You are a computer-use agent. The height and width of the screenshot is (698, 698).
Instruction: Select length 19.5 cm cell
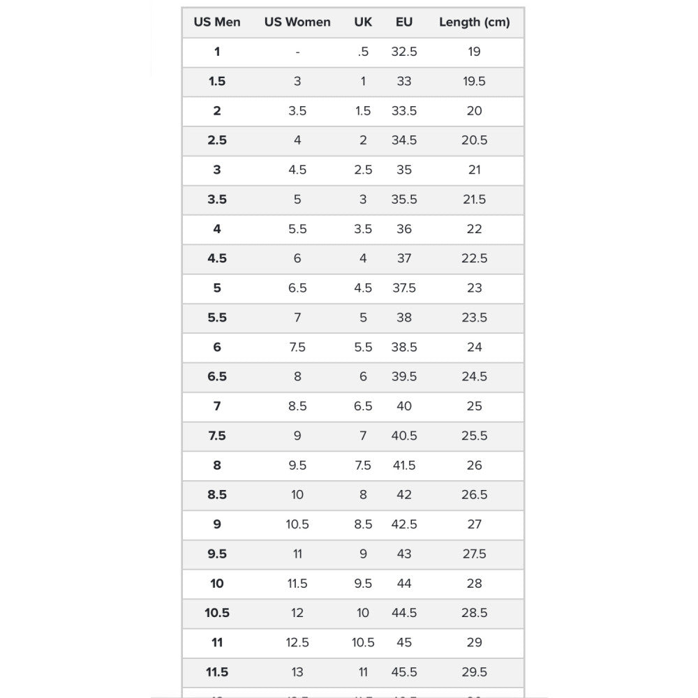475,82
